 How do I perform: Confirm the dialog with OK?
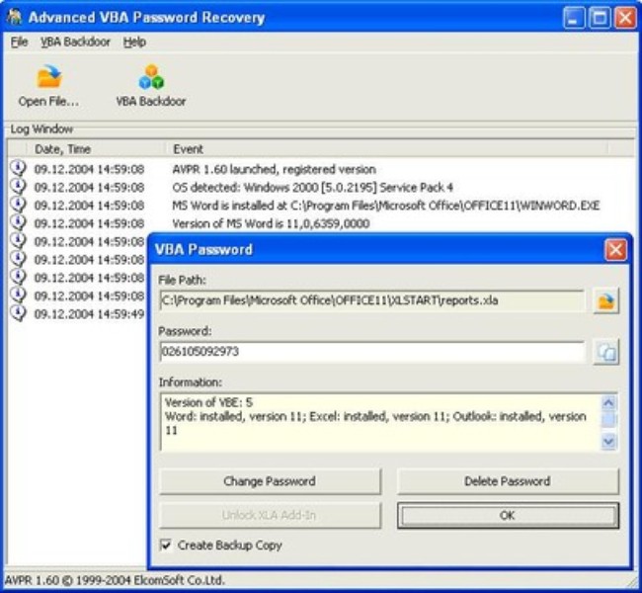508,515
